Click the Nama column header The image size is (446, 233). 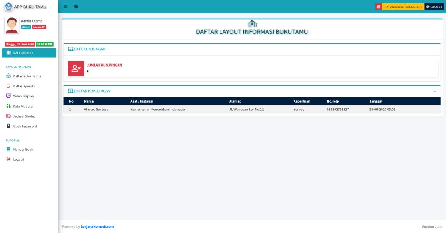coord(89,101)
